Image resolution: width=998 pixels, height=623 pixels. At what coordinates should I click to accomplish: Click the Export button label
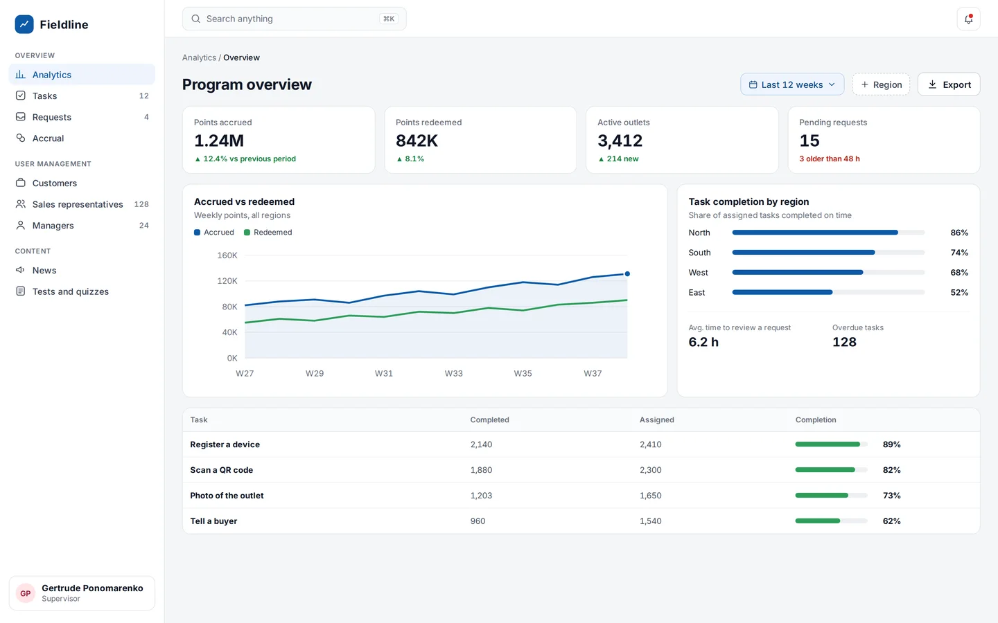coord(956,84)
